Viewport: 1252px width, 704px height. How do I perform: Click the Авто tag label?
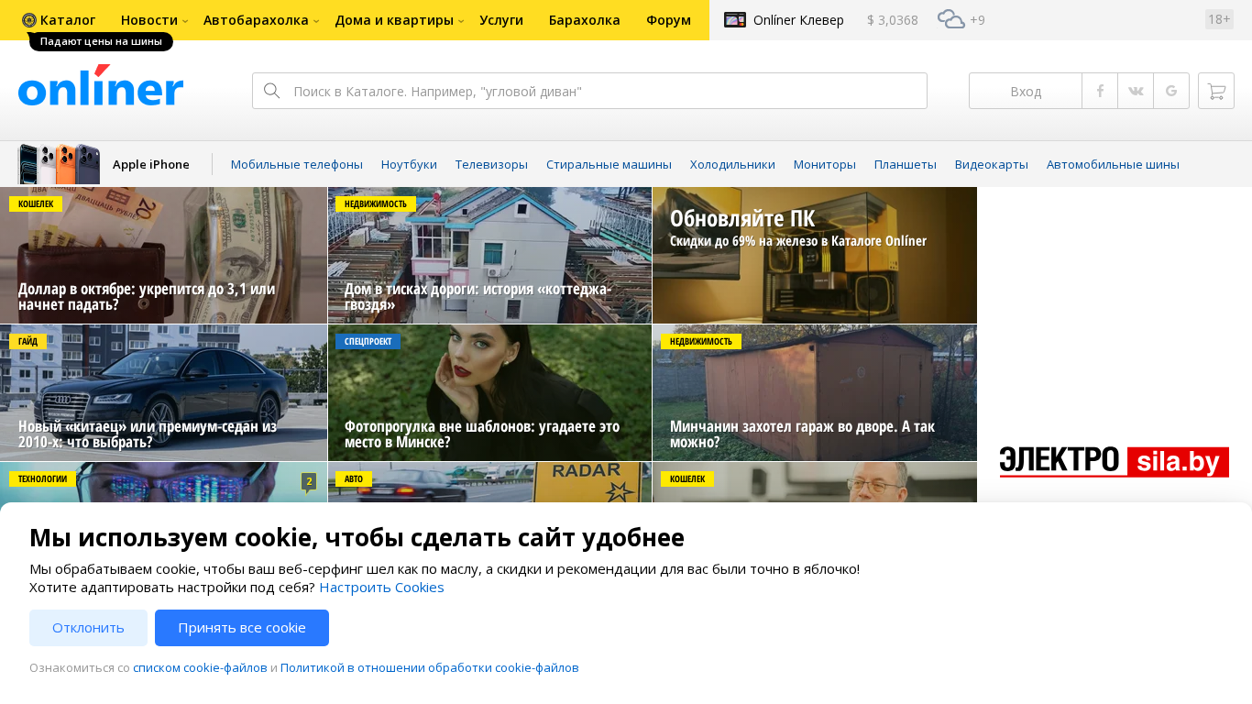(354, 478)
